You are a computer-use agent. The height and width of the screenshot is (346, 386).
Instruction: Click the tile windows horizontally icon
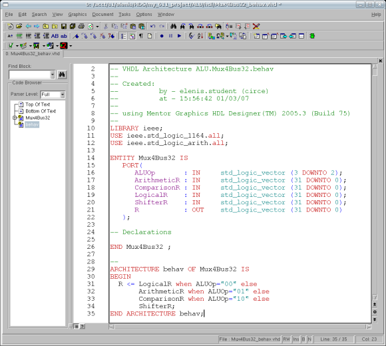[x=301, y=36]
